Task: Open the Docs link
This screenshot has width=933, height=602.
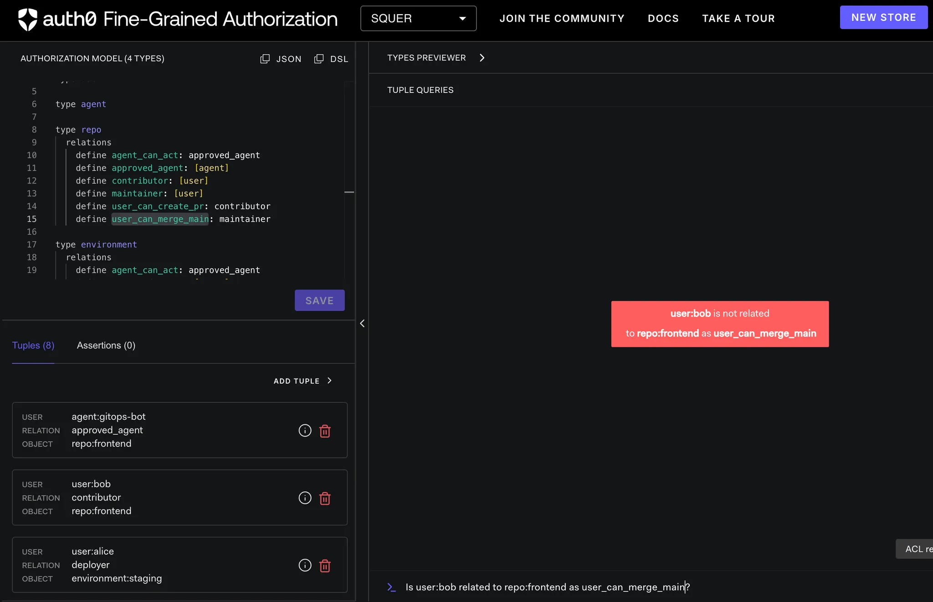Action: [663, 18]
